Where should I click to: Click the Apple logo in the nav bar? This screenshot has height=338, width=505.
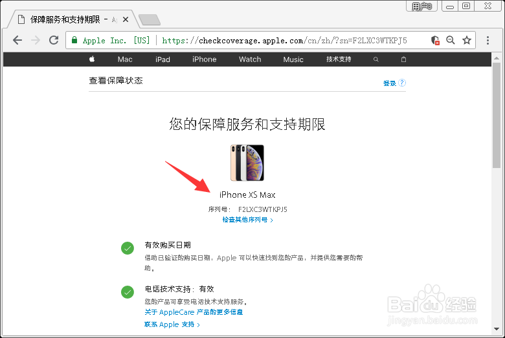[x=92, y=59]
